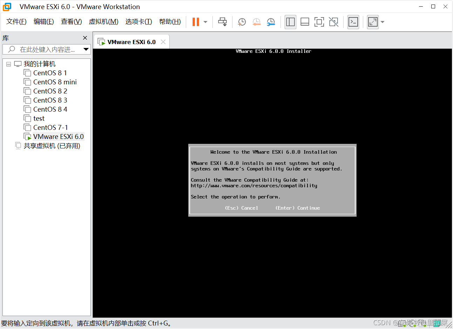The width and height of the screenshot is (453, 329).
Task: Select the test virtual machine
Action: pos(39,118)
